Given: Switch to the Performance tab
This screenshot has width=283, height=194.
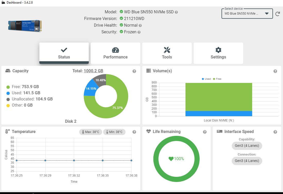Looking at the screenshot, I should [x=116, y=53].
